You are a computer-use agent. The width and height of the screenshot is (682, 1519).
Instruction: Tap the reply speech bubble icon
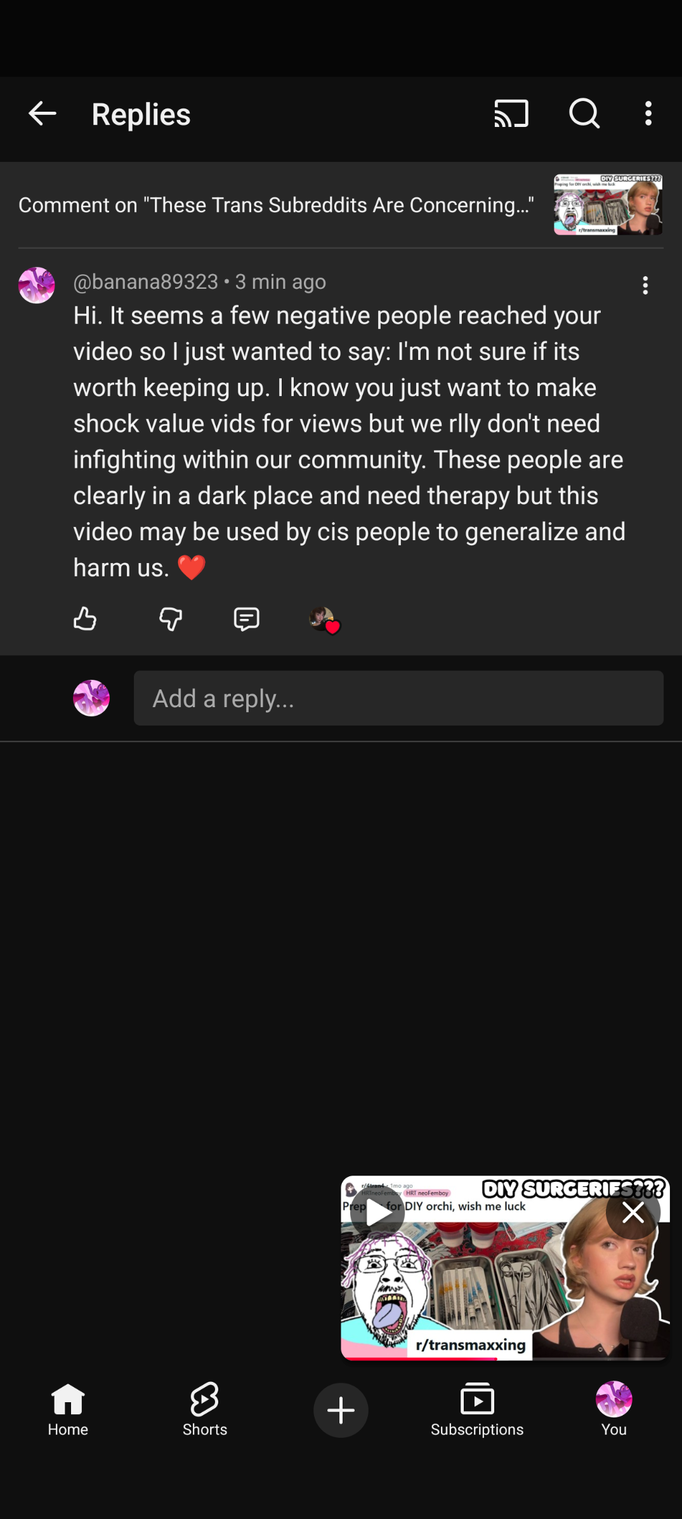[x=246, y=618]
